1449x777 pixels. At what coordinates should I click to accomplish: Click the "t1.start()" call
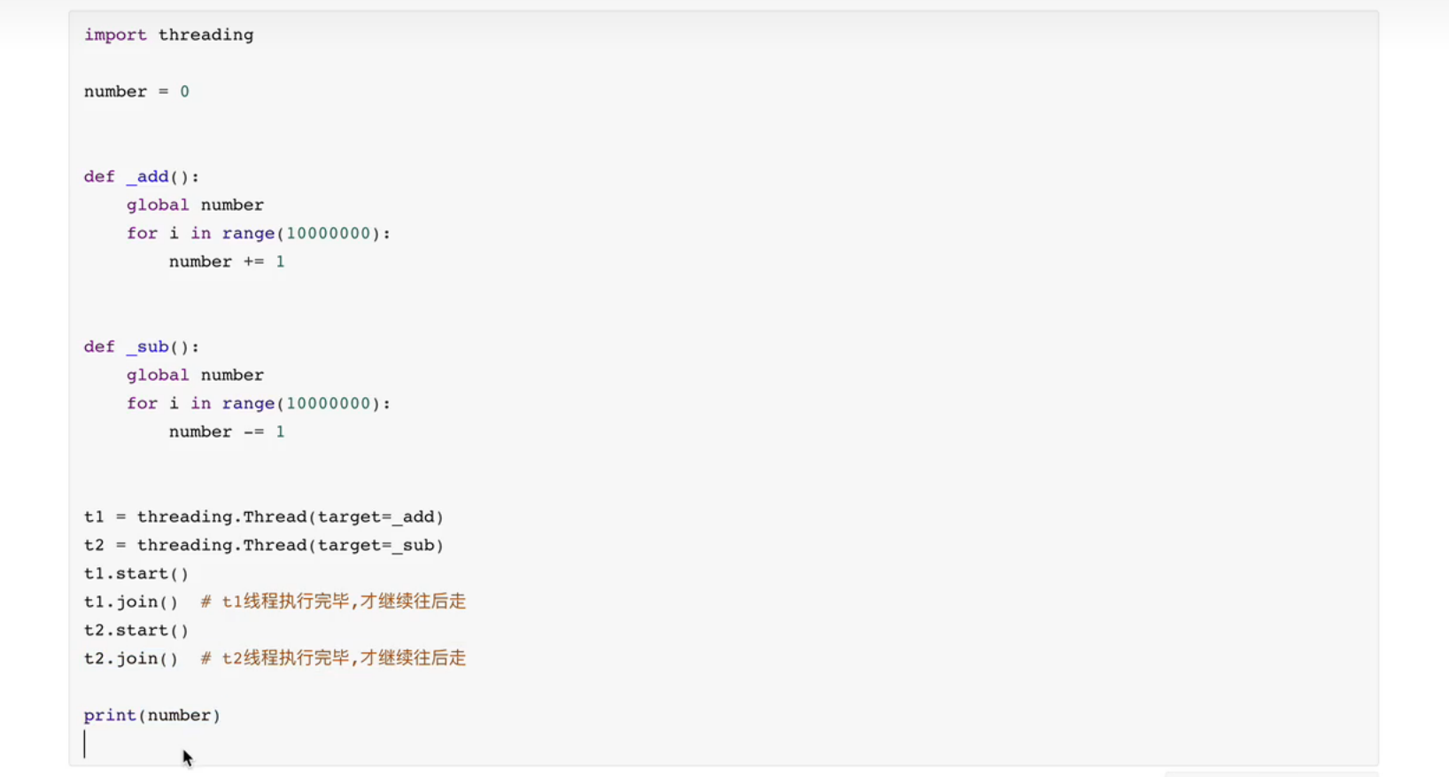(136, 573)
